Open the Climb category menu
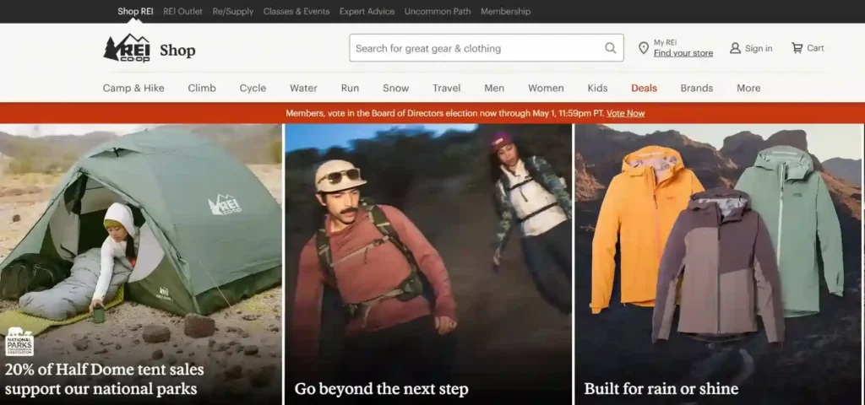 point(202,88)
